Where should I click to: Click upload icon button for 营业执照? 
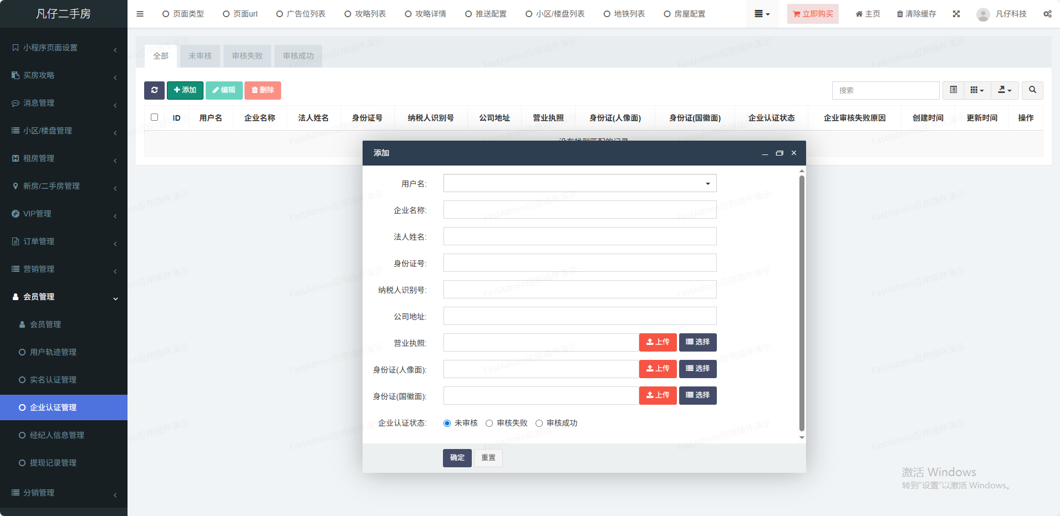point(658,342)
